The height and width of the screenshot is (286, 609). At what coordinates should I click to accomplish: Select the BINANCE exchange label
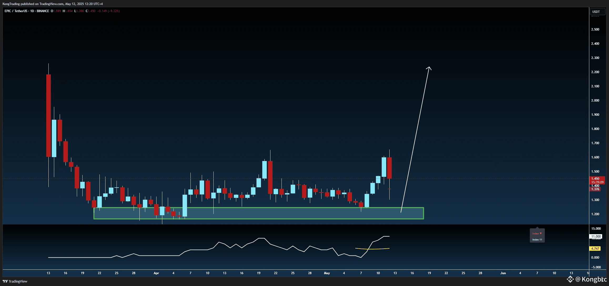tap(43, 11)
